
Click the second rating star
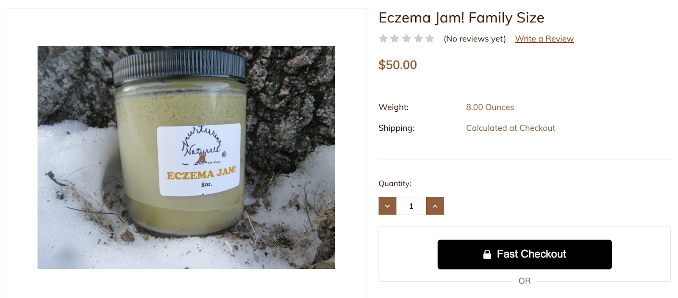click(395, 39)
